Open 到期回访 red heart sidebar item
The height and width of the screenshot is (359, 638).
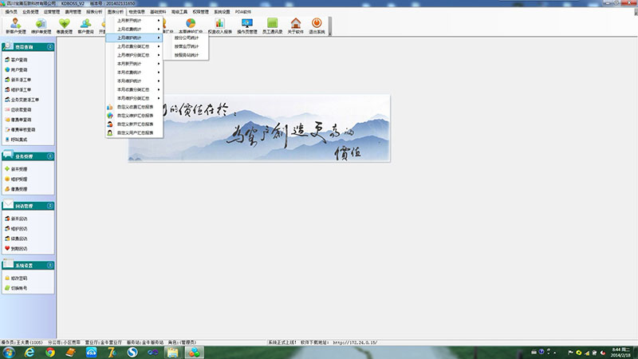pos(16,249)
